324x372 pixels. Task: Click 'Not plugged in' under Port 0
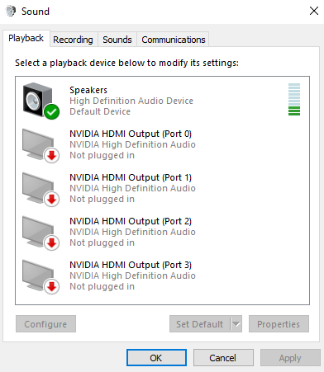[x=102, y=155]
